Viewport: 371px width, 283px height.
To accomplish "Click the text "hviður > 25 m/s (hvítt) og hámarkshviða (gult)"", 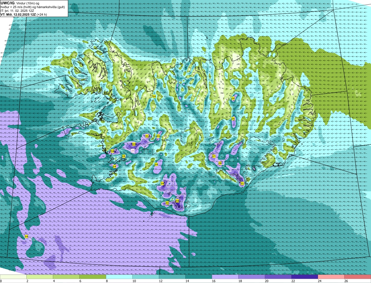I will [x=33, y=7].
